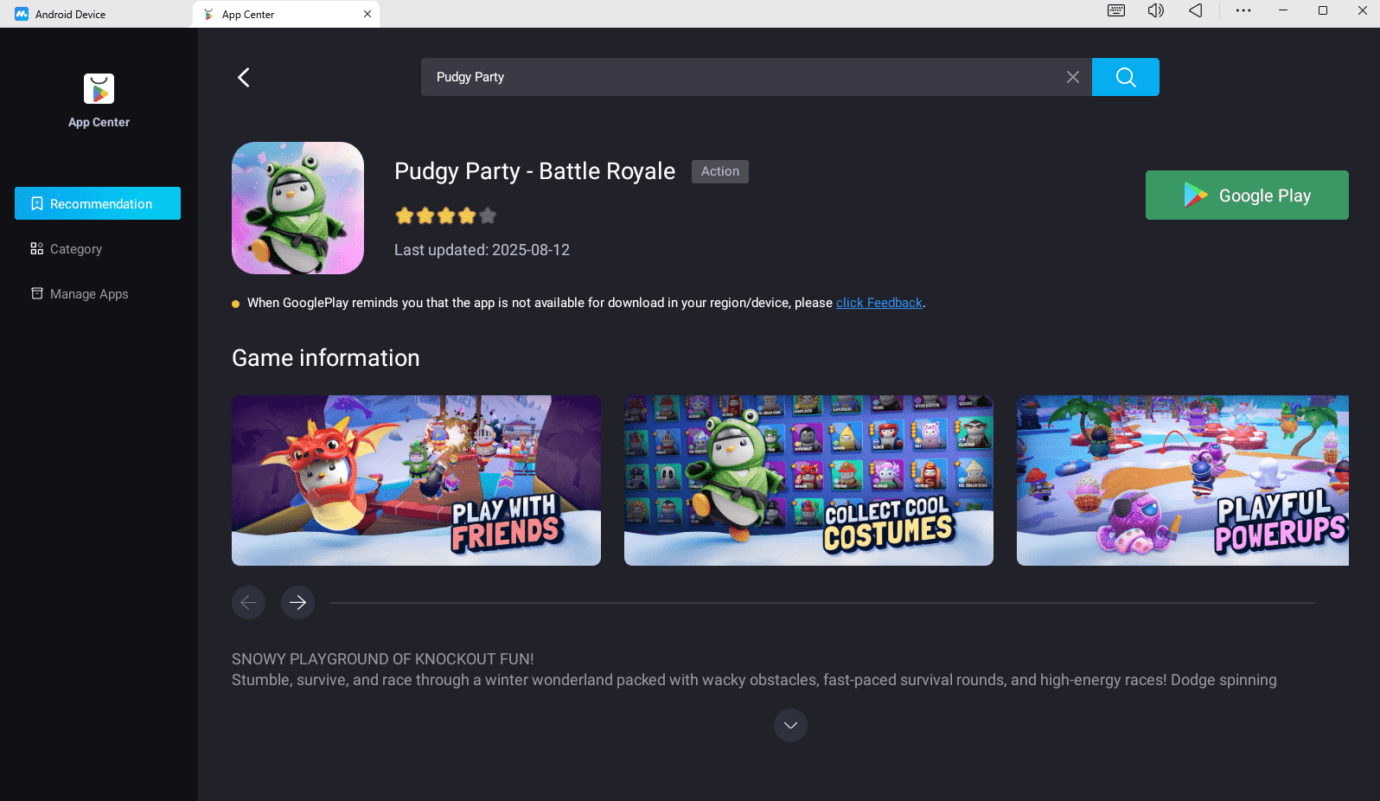Click the blue search magnifier button
This screenshot has height=801, width=1380.
click(x=1125, y=77)
